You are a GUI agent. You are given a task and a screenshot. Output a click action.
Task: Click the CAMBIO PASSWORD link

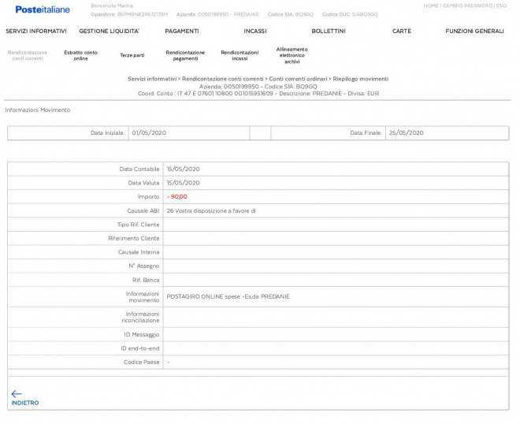[x=467, y=6]
